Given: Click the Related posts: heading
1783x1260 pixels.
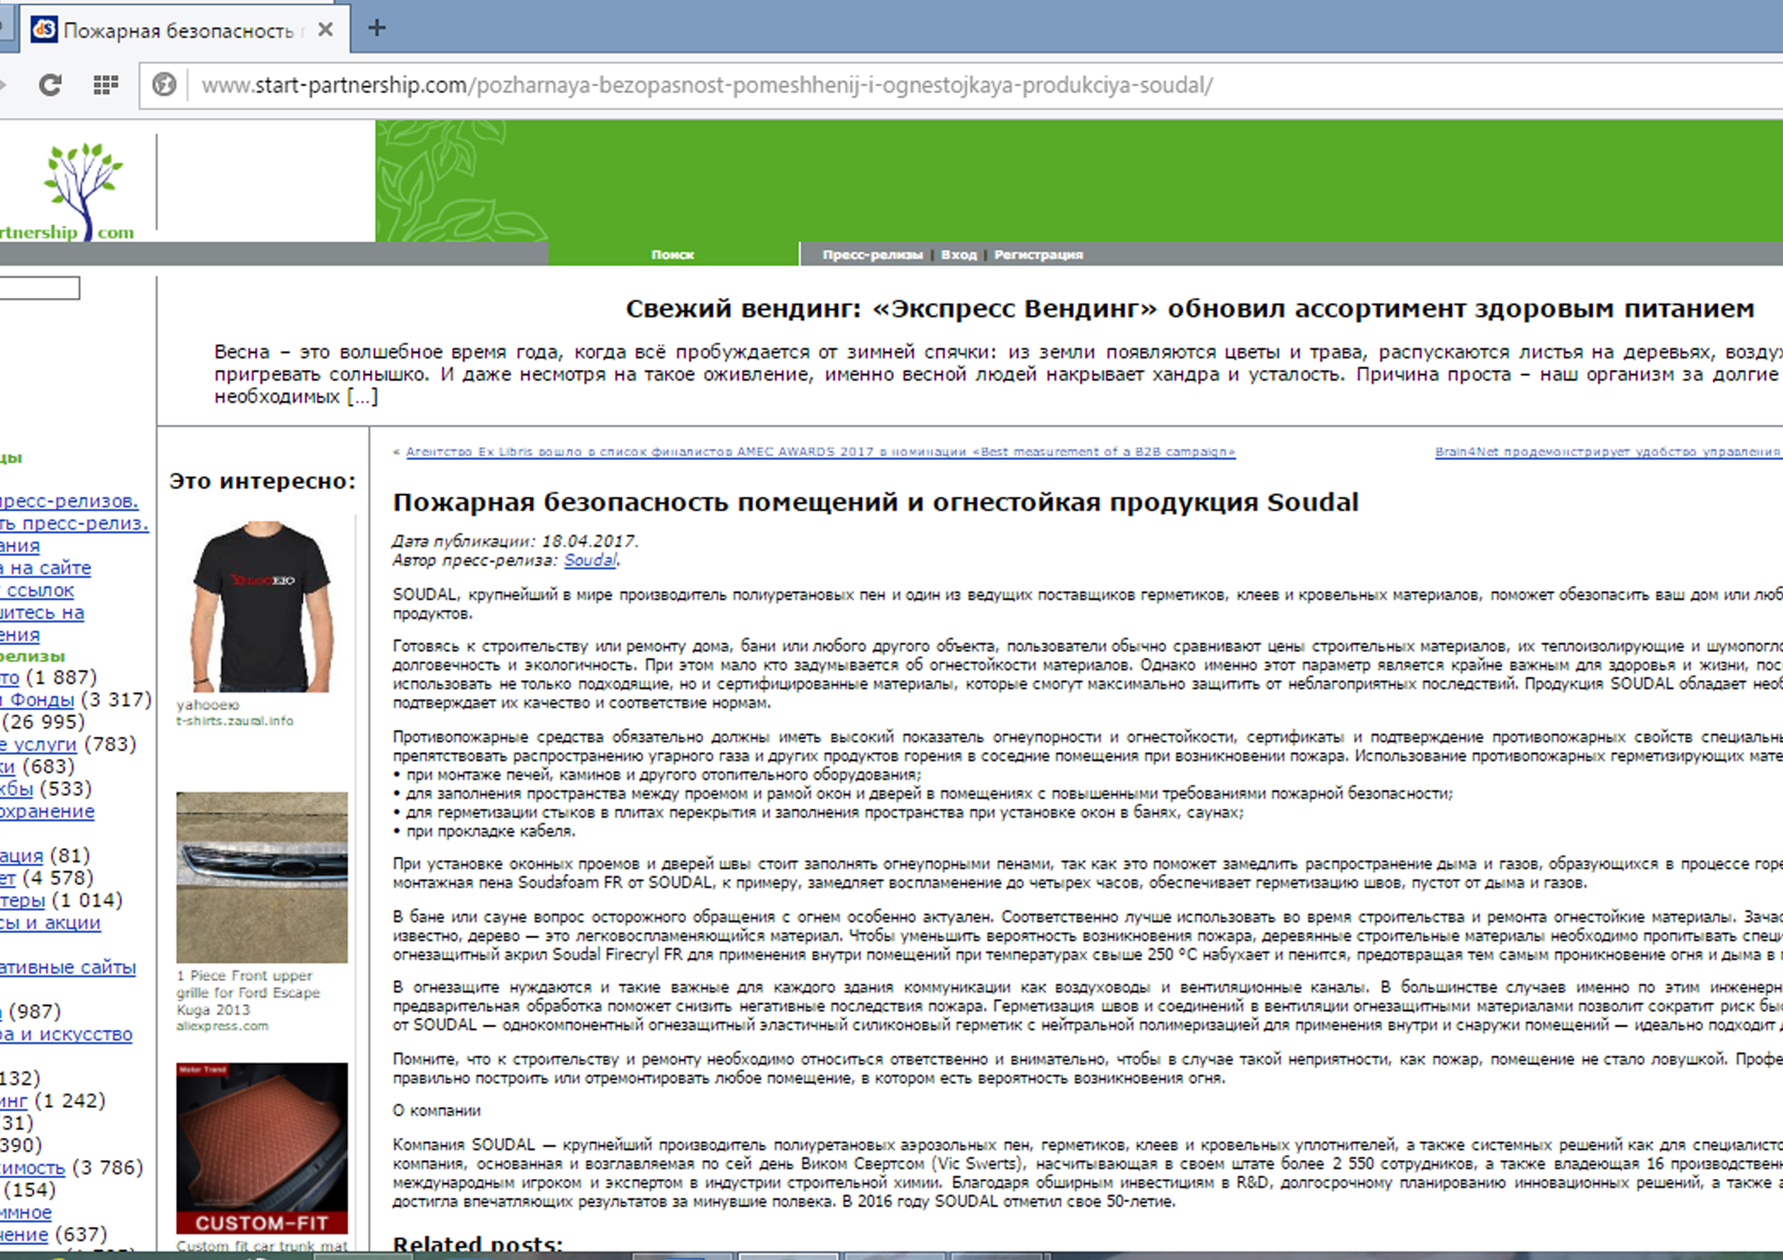Looking at the screenshot, I should click(478, 1244).
